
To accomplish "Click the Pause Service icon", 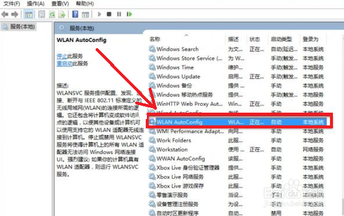I will tap(119, 14).
